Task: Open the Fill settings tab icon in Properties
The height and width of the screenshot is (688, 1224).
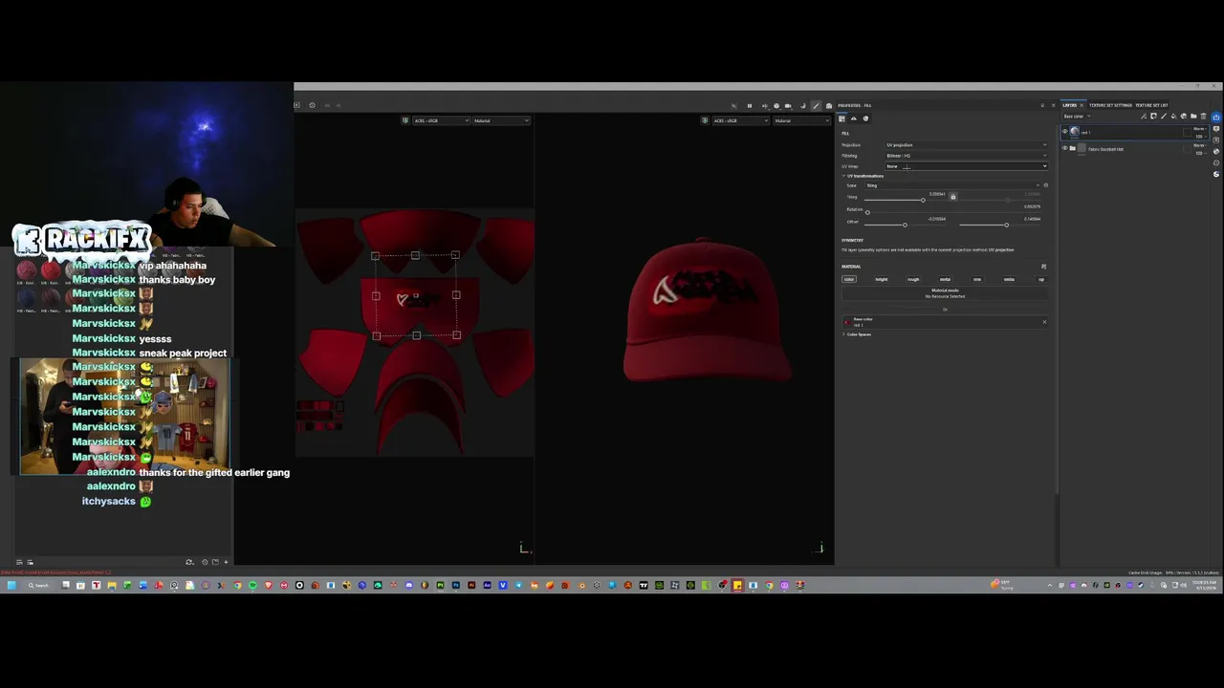Action: 841,118
